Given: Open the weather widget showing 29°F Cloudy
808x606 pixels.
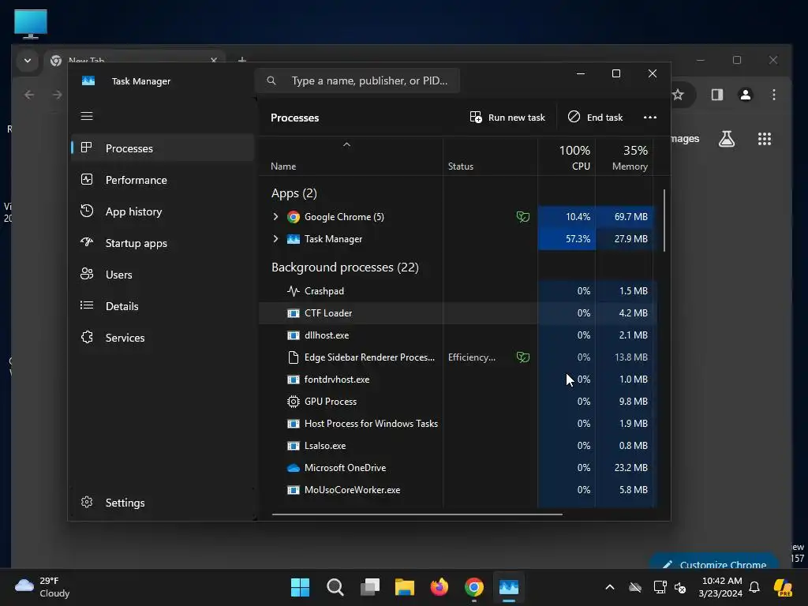Looking at the screenshot, I should point(43,587).
